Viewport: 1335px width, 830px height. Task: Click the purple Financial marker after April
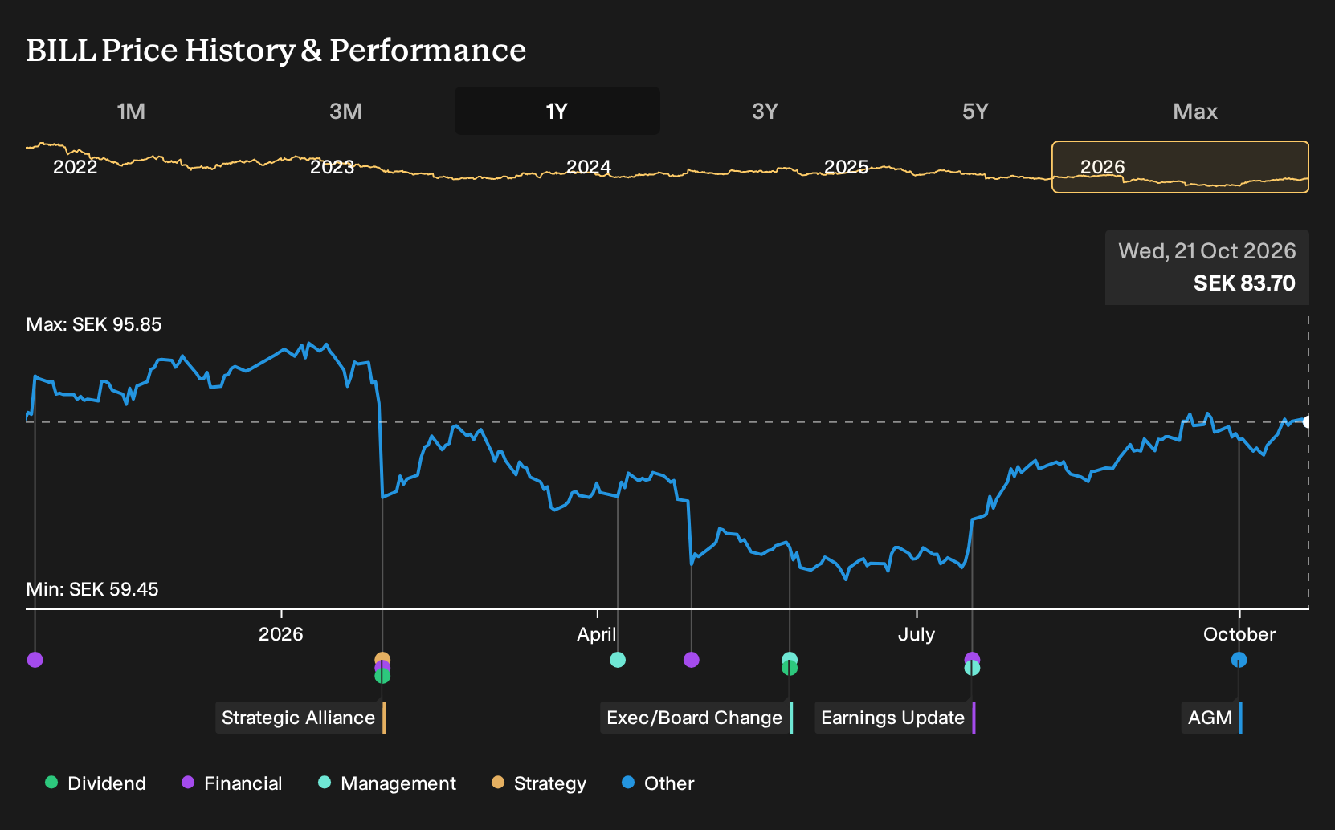click(x=692, y=660)
